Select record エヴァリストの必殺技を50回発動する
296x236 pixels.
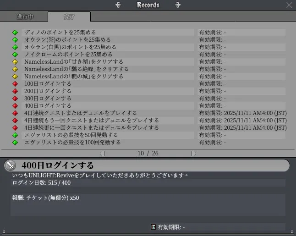point(108,135)
